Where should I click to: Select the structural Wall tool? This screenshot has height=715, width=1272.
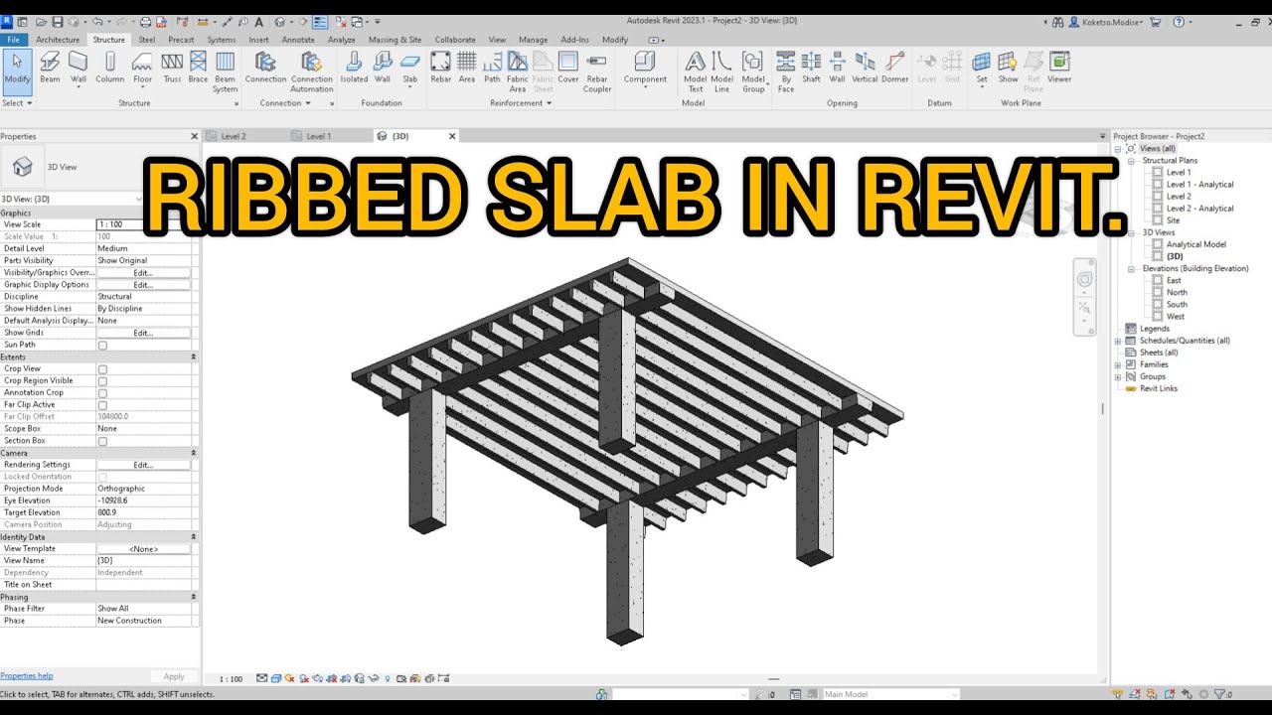(x=79, y=67)
